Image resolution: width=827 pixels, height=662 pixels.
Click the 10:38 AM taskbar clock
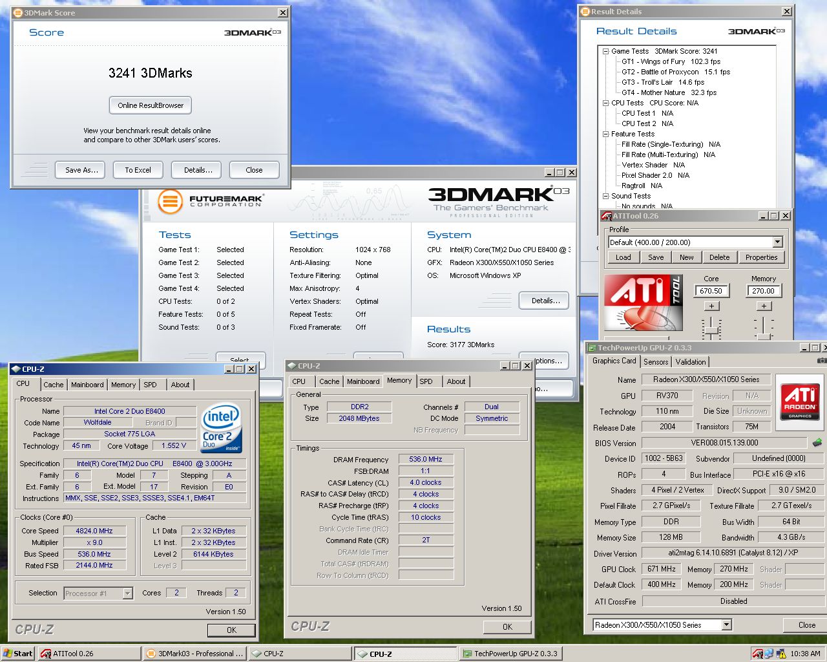pos(805,654)
